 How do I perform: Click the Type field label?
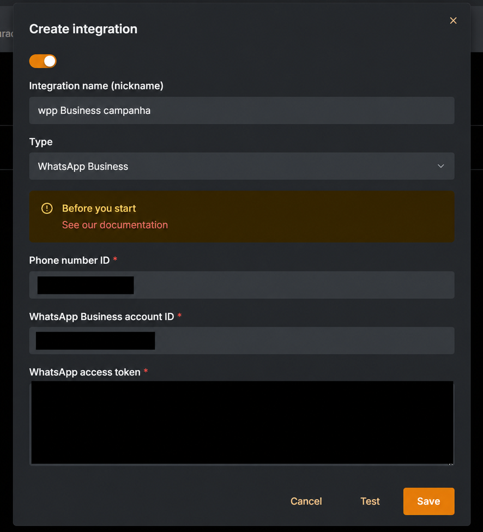point(41,142)
